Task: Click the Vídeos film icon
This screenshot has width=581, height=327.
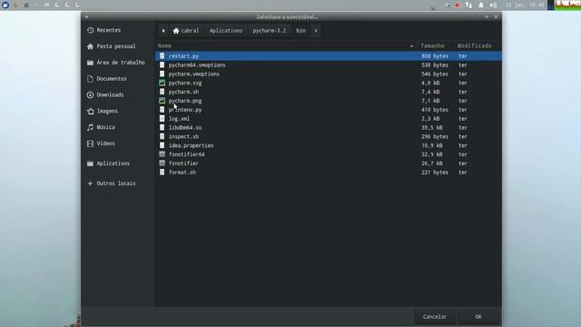Action: tap(90, 144)
